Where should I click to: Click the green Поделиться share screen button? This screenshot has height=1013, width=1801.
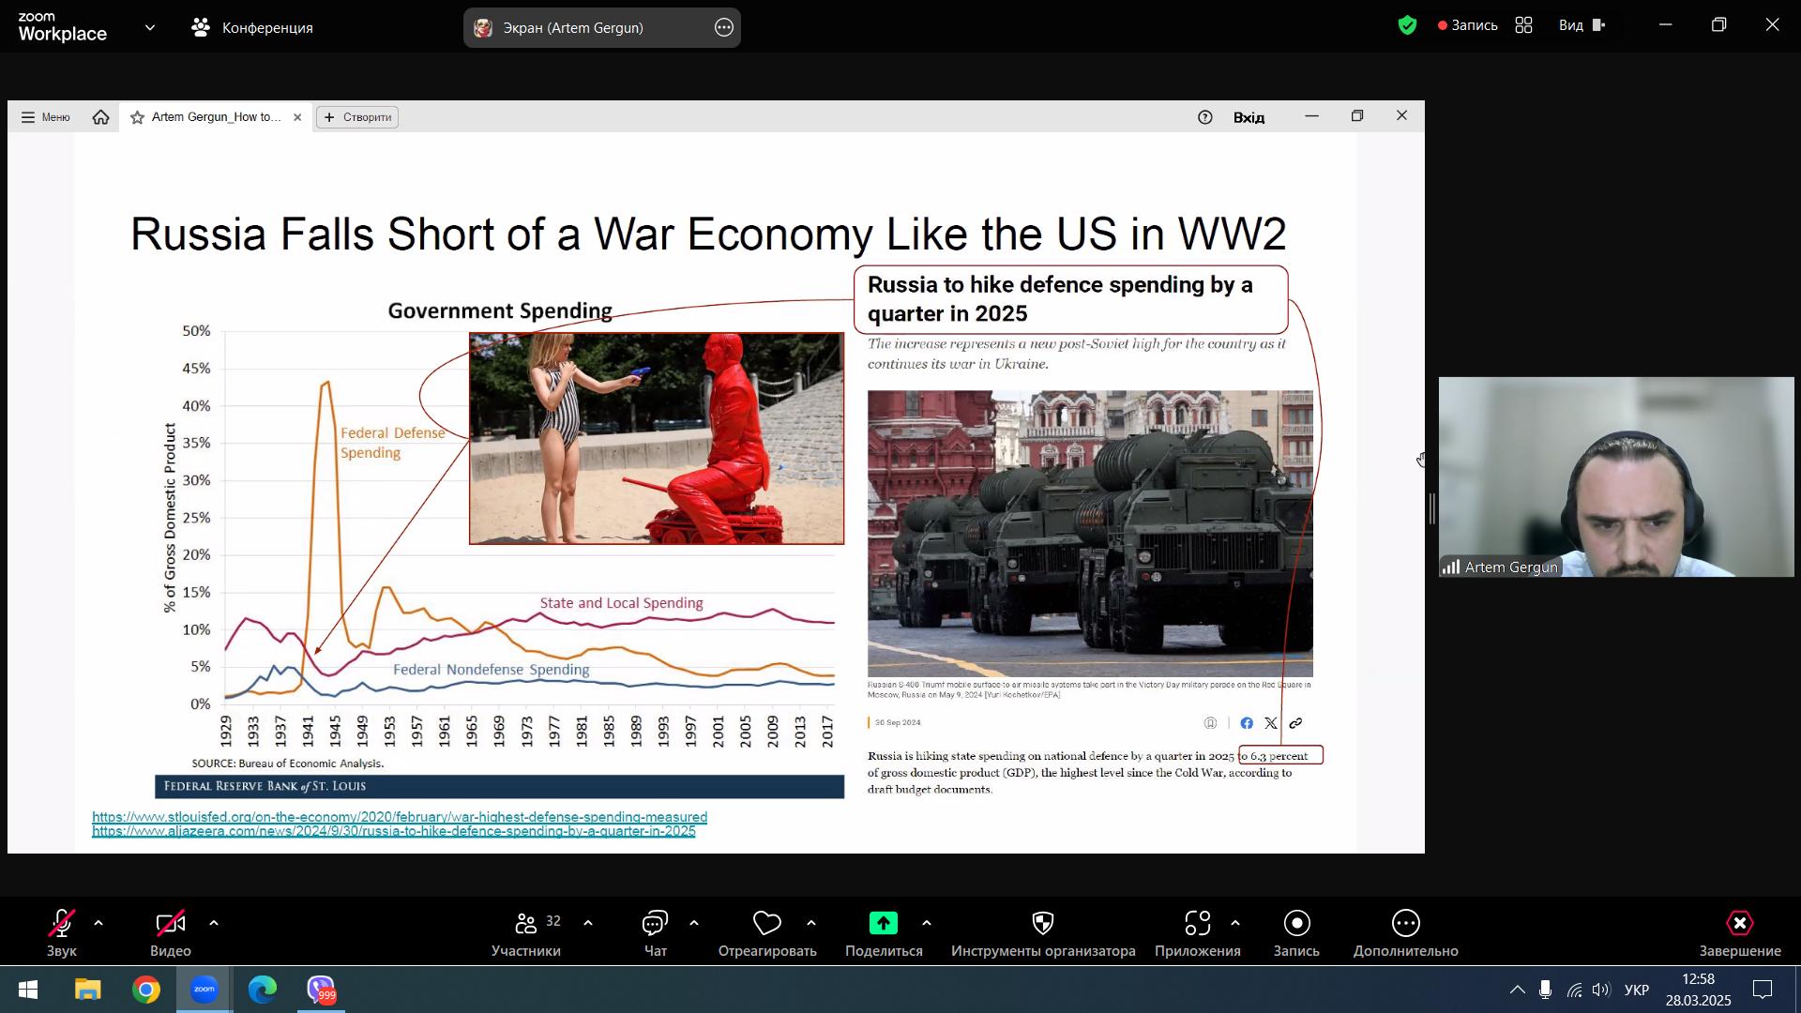tap(884, 934)
